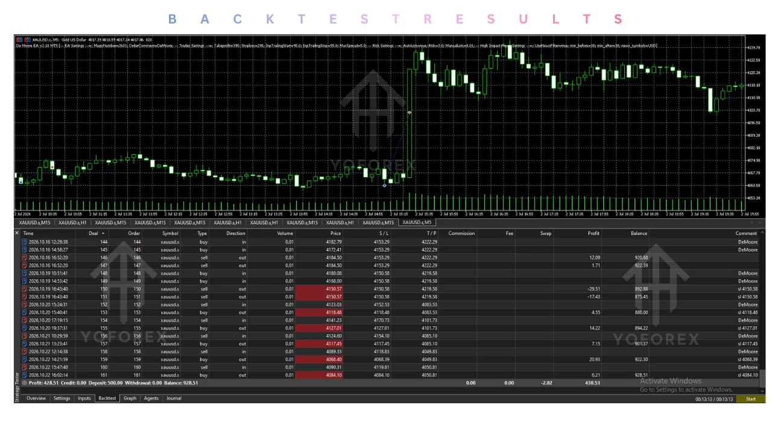Select the sell icon on deal 146 row

pos(24,257)
